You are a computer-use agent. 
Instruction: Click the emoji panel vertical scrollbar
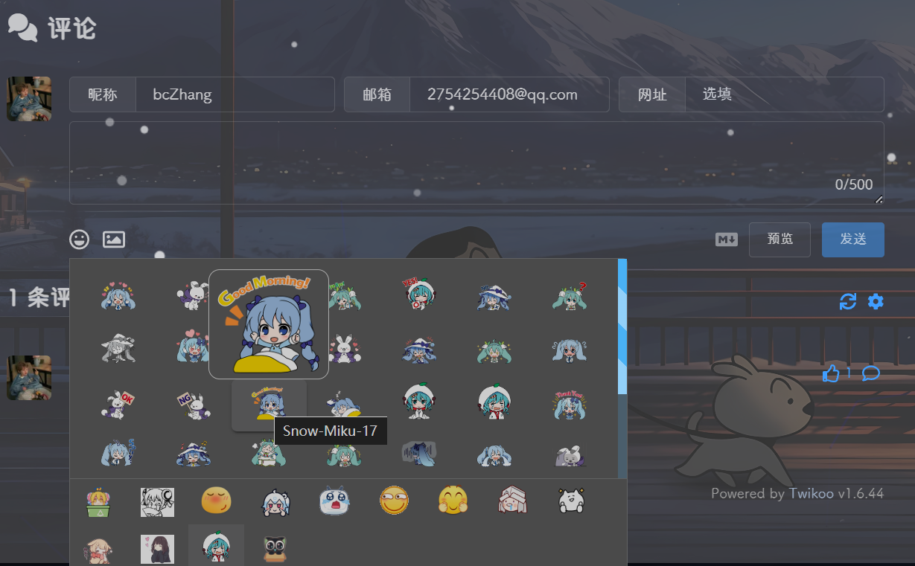622,327
